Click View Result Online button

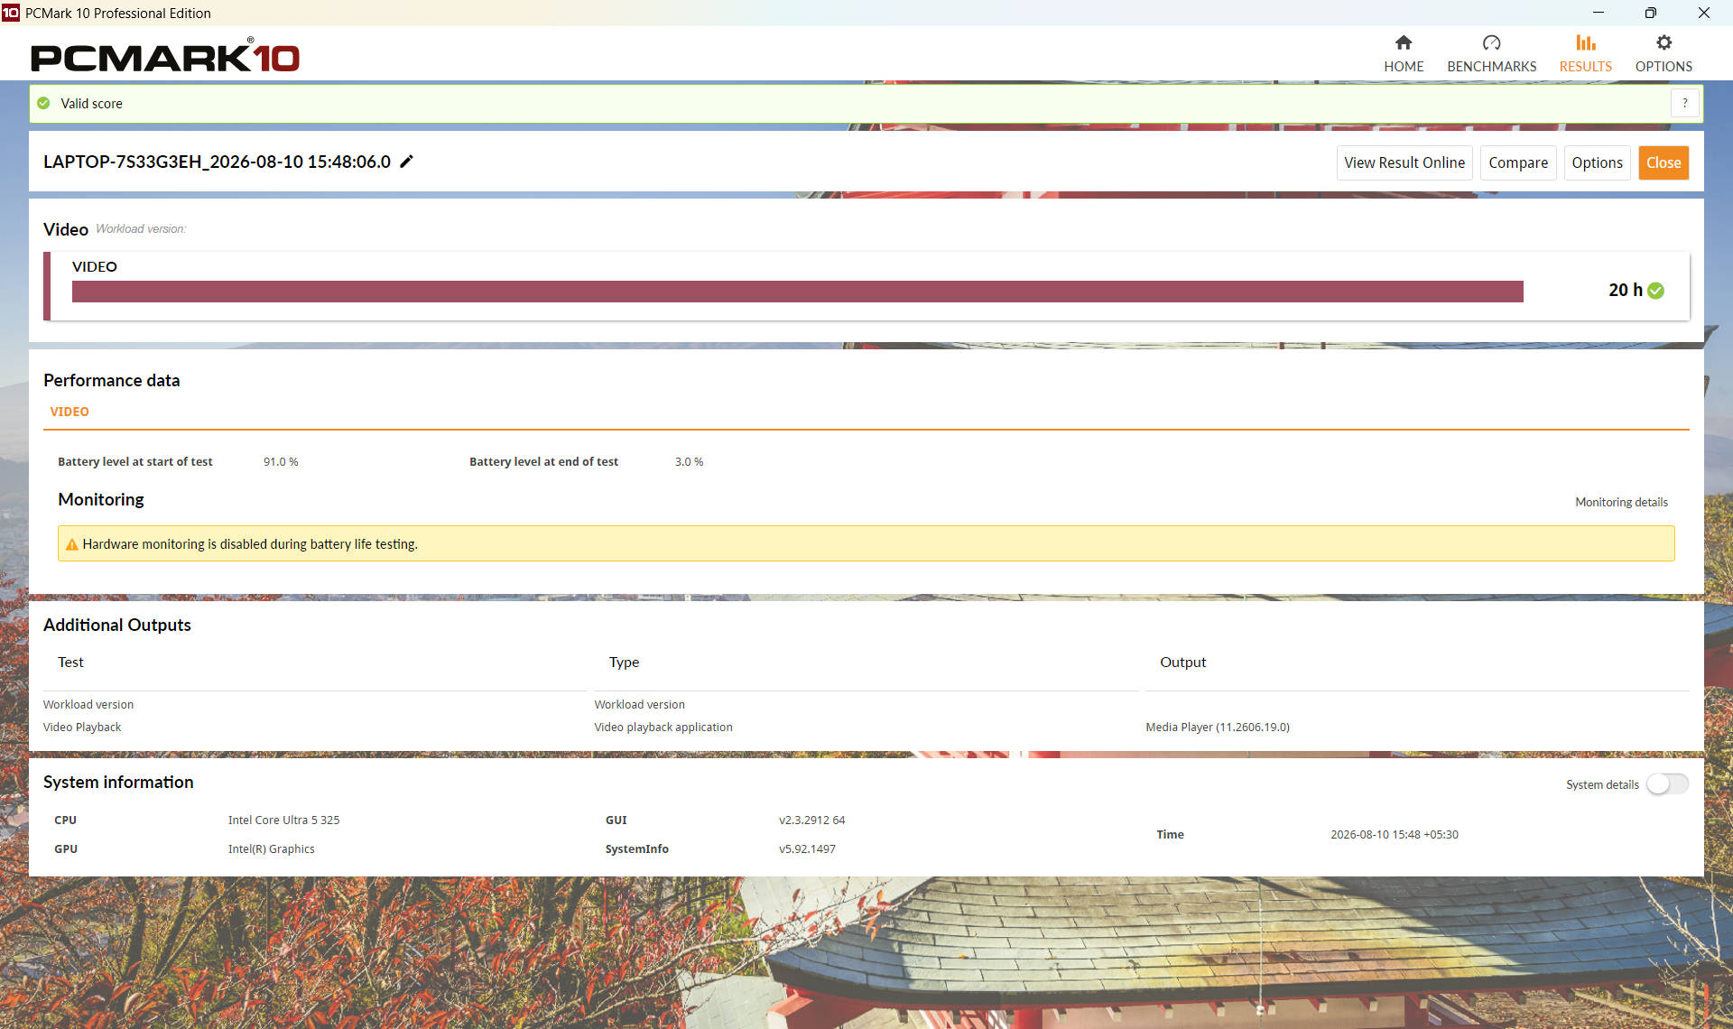point(1404,162)
